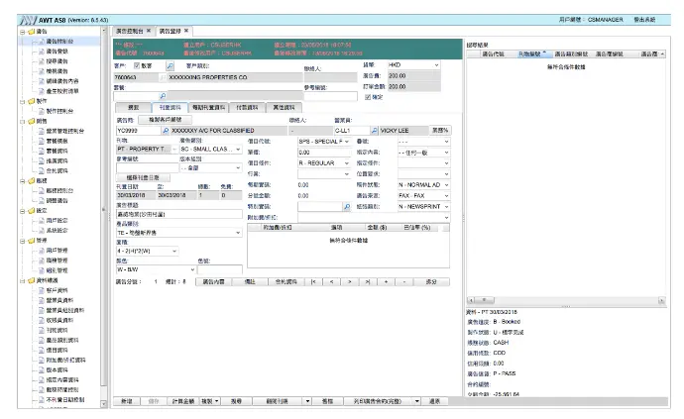Toggle the 確定 checkbox under the amounts
This screenshot has width=684, height=419.
pyautogui.click(x=368, y=97)
